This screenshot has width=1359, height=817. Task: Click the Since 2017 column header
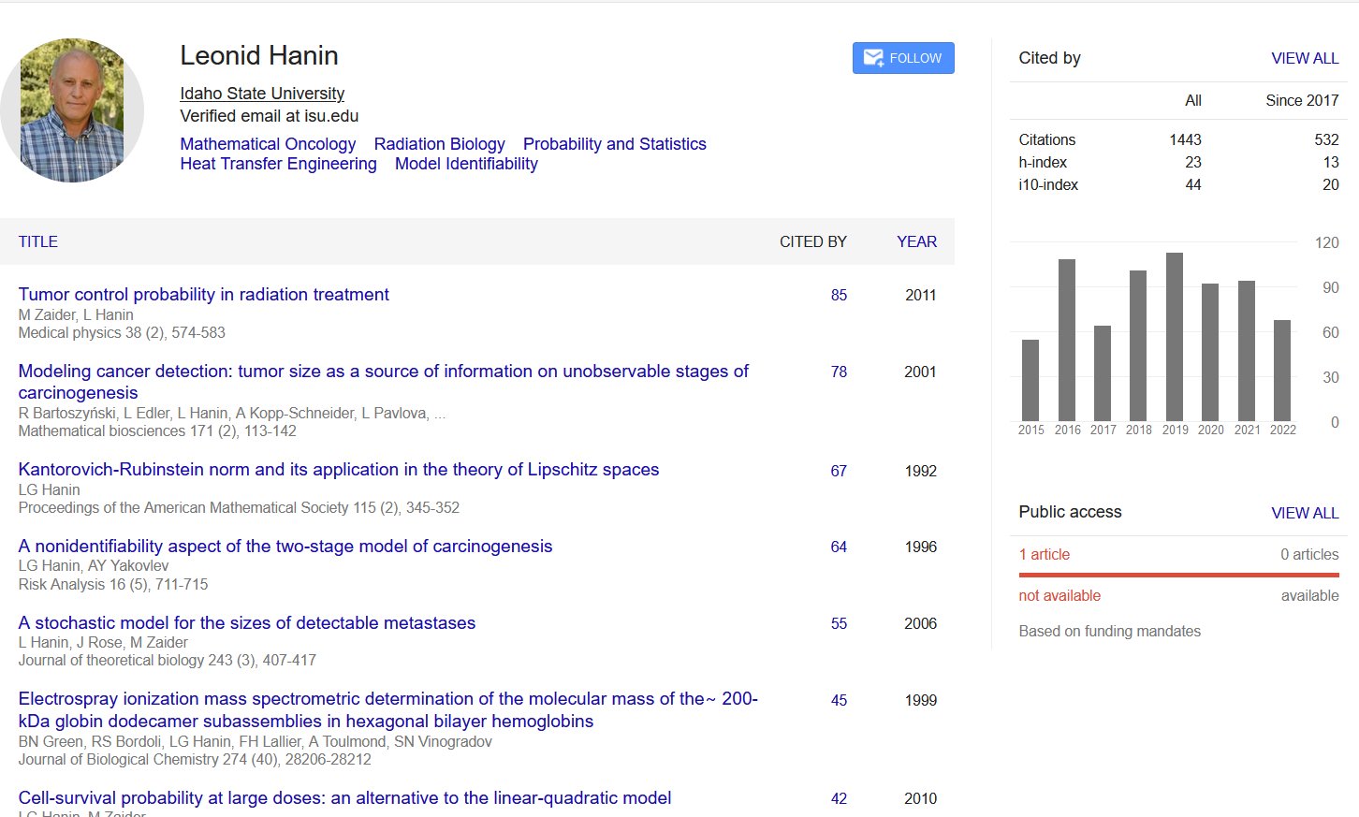click(1302, 100)
